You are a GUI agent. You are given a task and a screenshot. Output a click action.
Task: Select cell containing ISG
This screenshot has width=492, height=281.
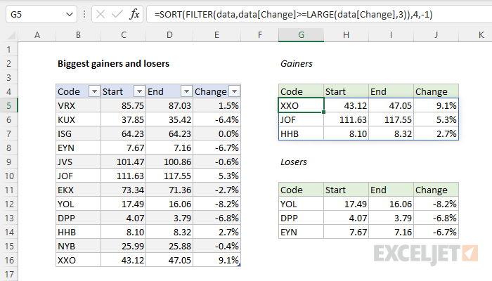(78, 134)
